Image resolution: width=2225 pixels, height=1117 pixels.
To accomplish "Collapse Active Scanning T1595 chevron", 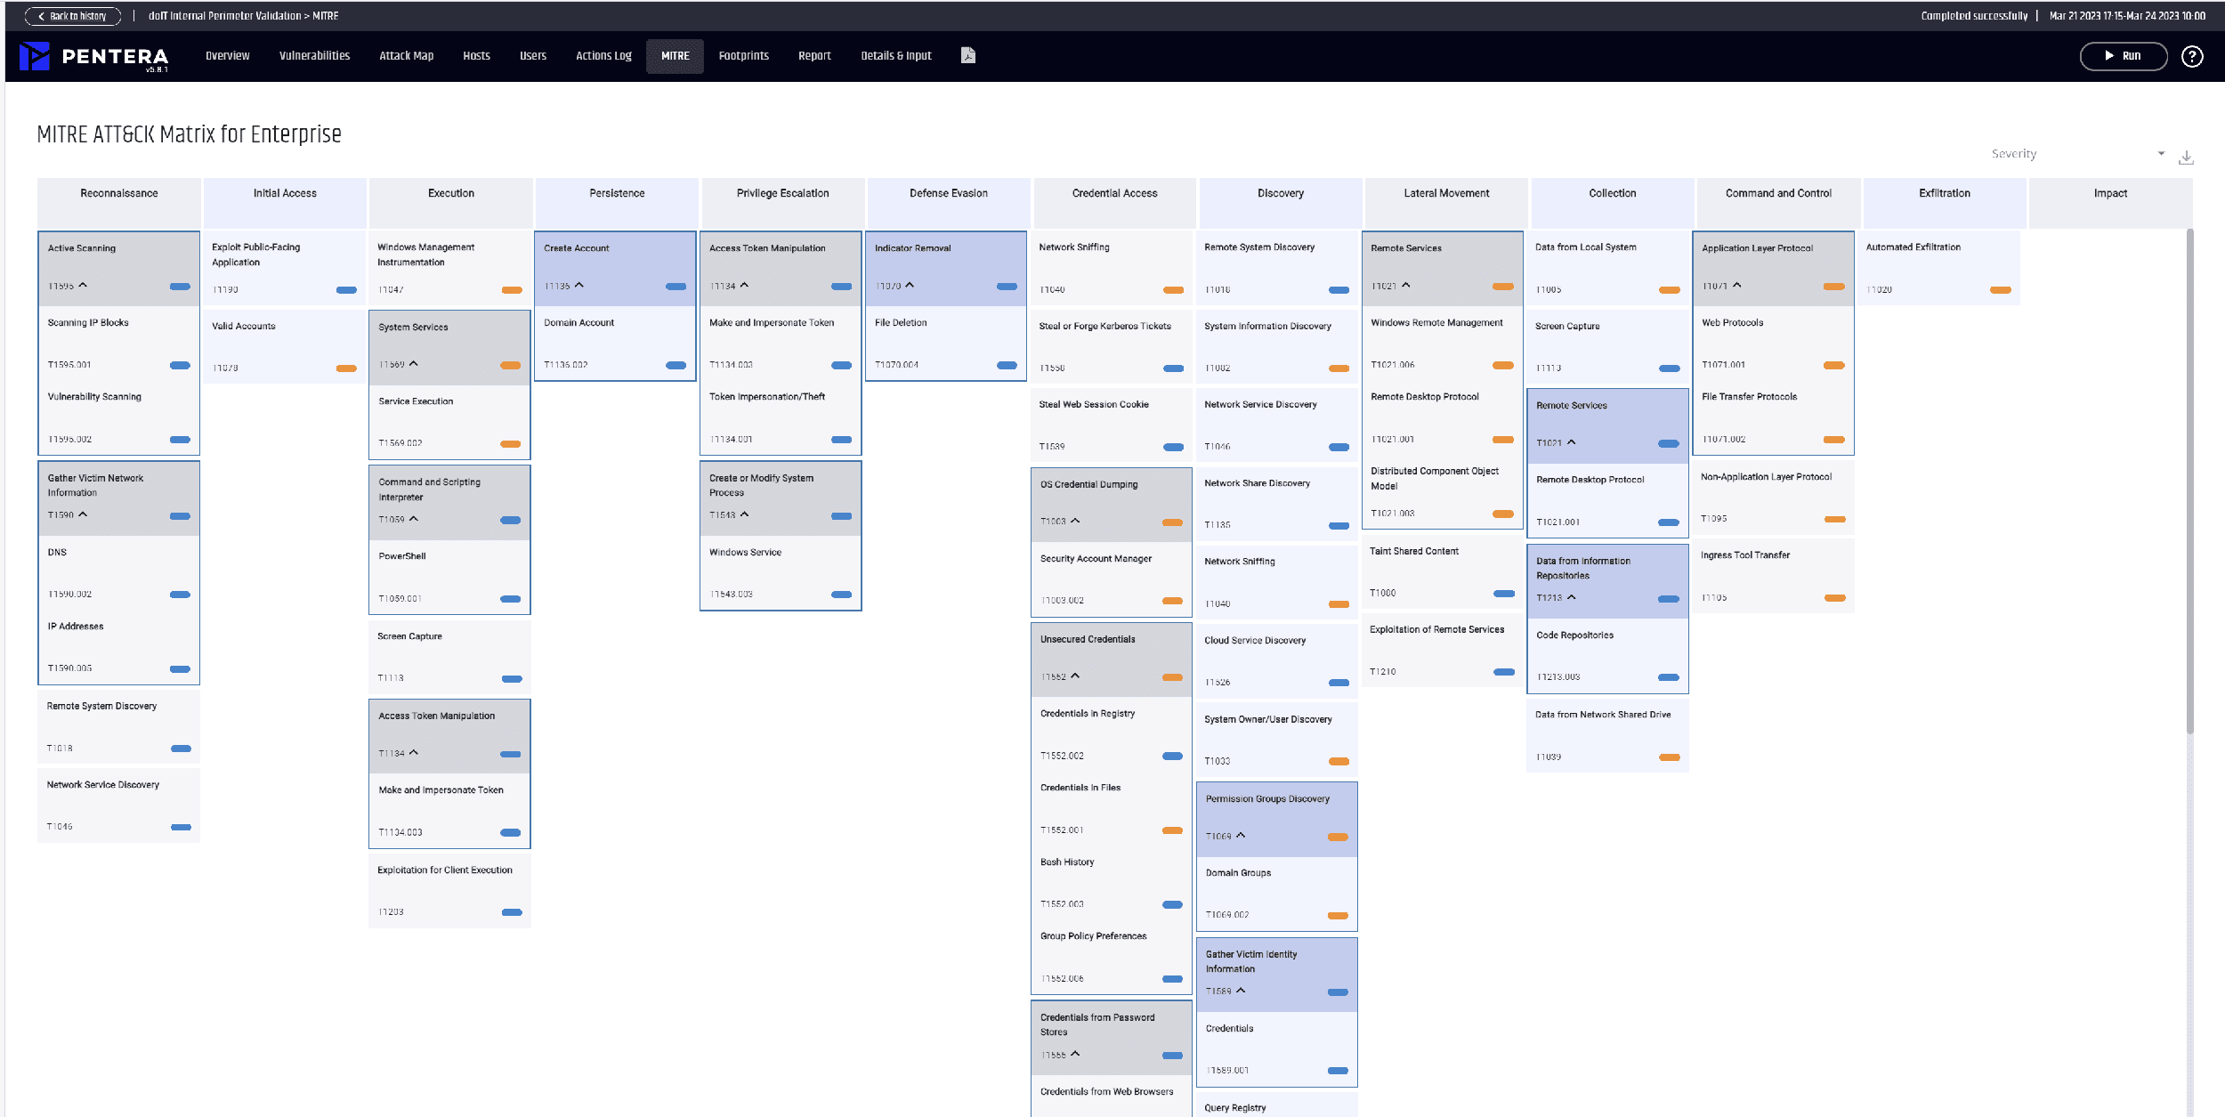I will [83, 285].
